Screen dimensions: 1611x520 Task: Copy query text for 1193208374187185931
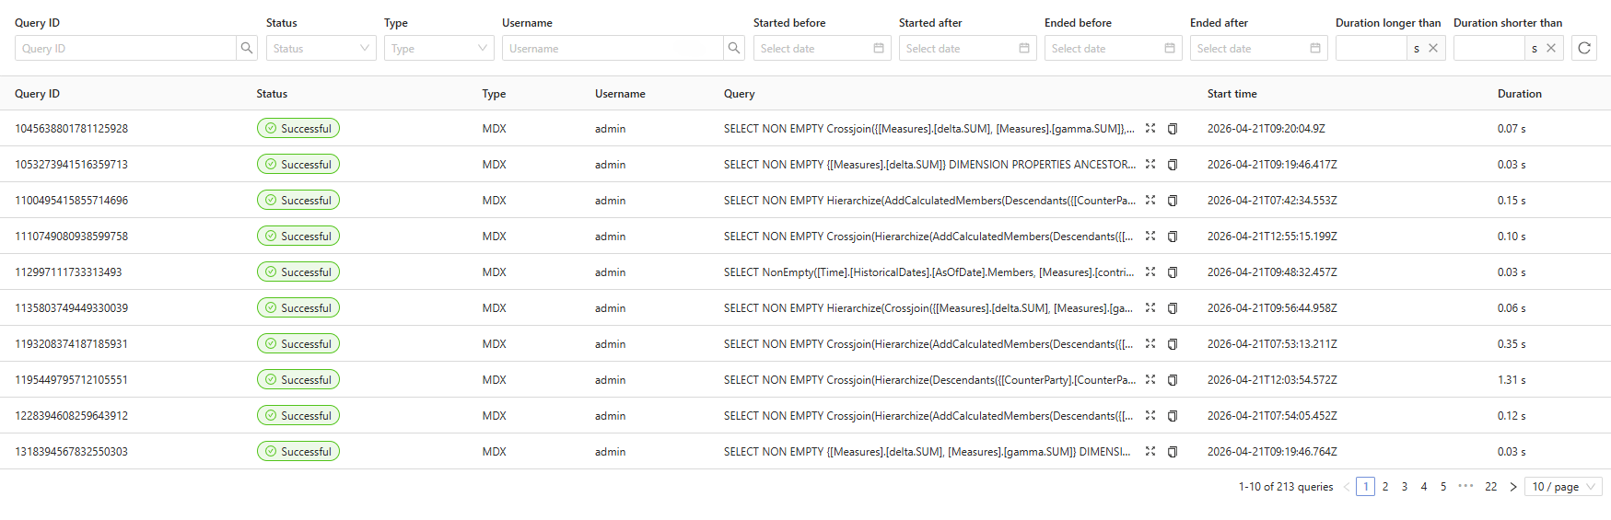pos(1173,344)
